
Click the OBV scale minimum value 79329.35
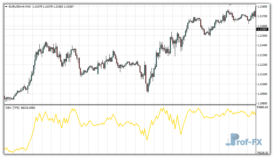point(263,152)
